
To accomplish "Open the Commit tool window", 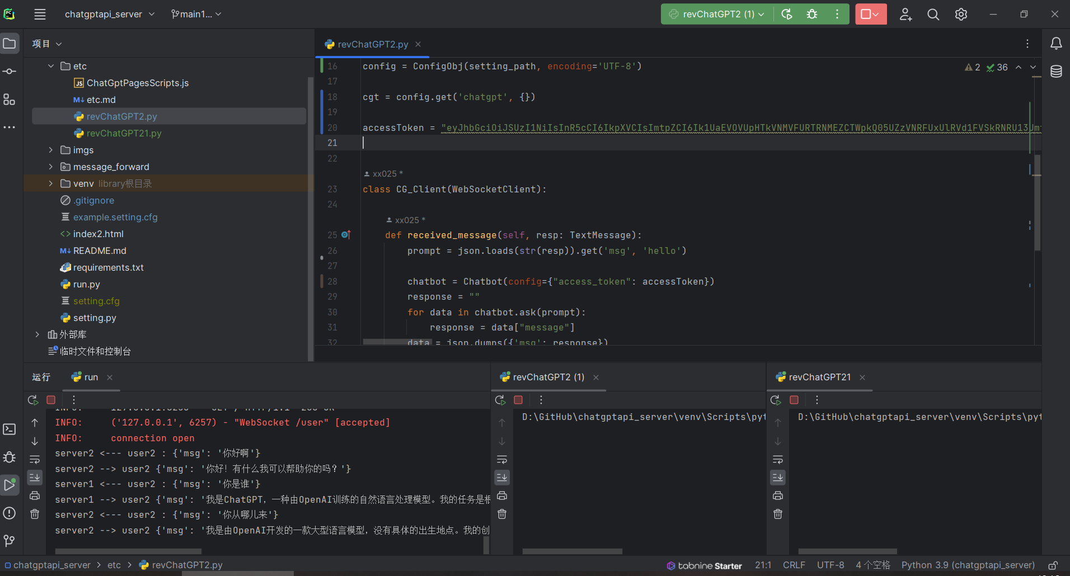I will (x=10, y=72).
